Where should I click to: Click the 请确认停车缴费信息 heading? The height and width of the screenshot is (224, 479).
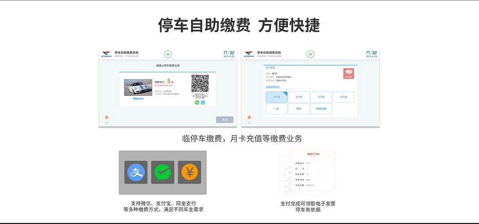point(168,65)
